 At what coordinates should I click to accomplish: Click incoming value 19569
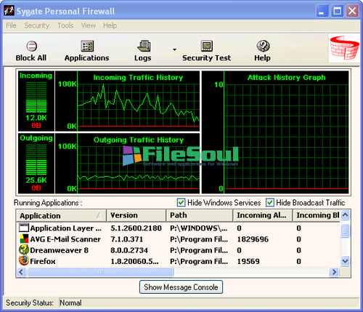tap(248, 261)
